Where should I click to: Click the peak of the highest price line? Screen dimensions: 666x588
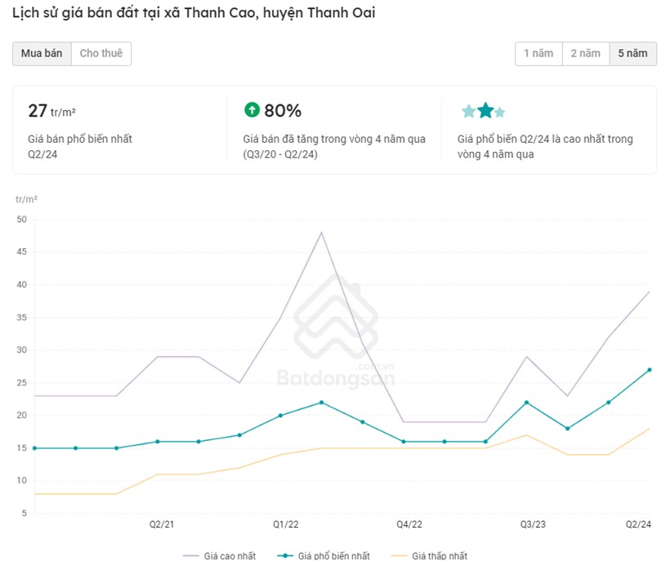[x=321, y=233]
